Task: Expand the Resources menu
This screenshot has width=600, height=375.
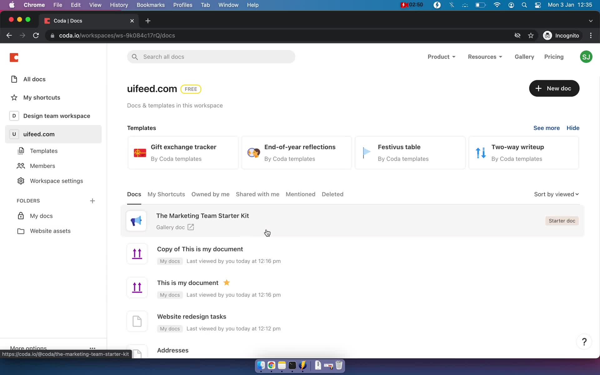Action: [x=485, y=57]
